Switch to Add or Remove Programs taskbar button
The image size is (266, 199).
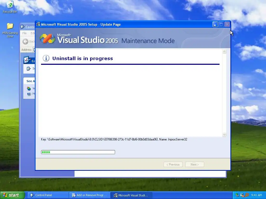tap(90, 195)
